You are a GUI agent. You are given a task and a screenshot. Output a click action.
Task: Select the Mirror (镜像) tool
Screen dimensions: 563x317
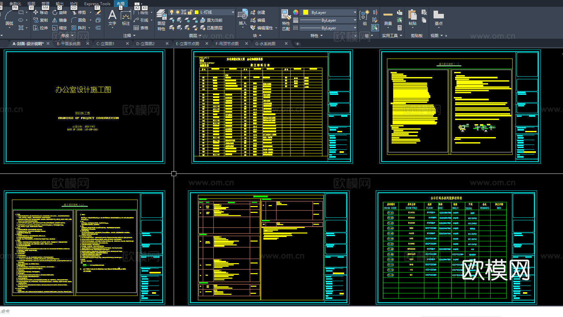pyautogui.click(x=59, y=20)
